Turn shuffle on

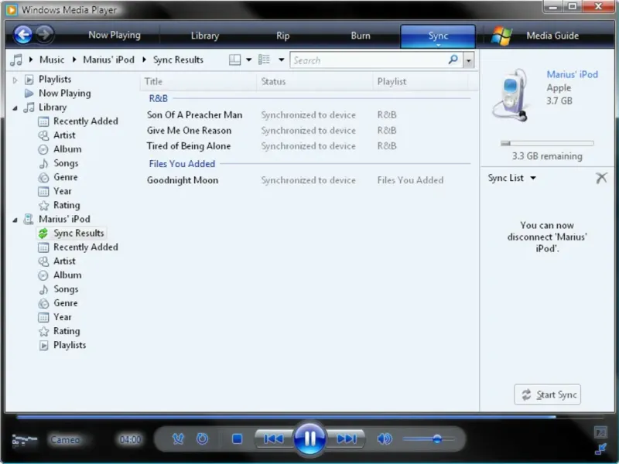[x=178, y=438]
